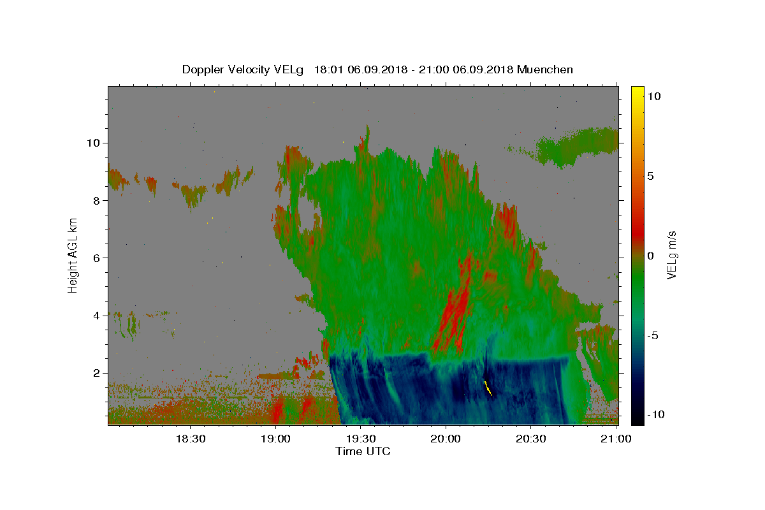Click the dark bottom end of the colorbar
This screenshot has width=765, height=510.
pos(637,418)
